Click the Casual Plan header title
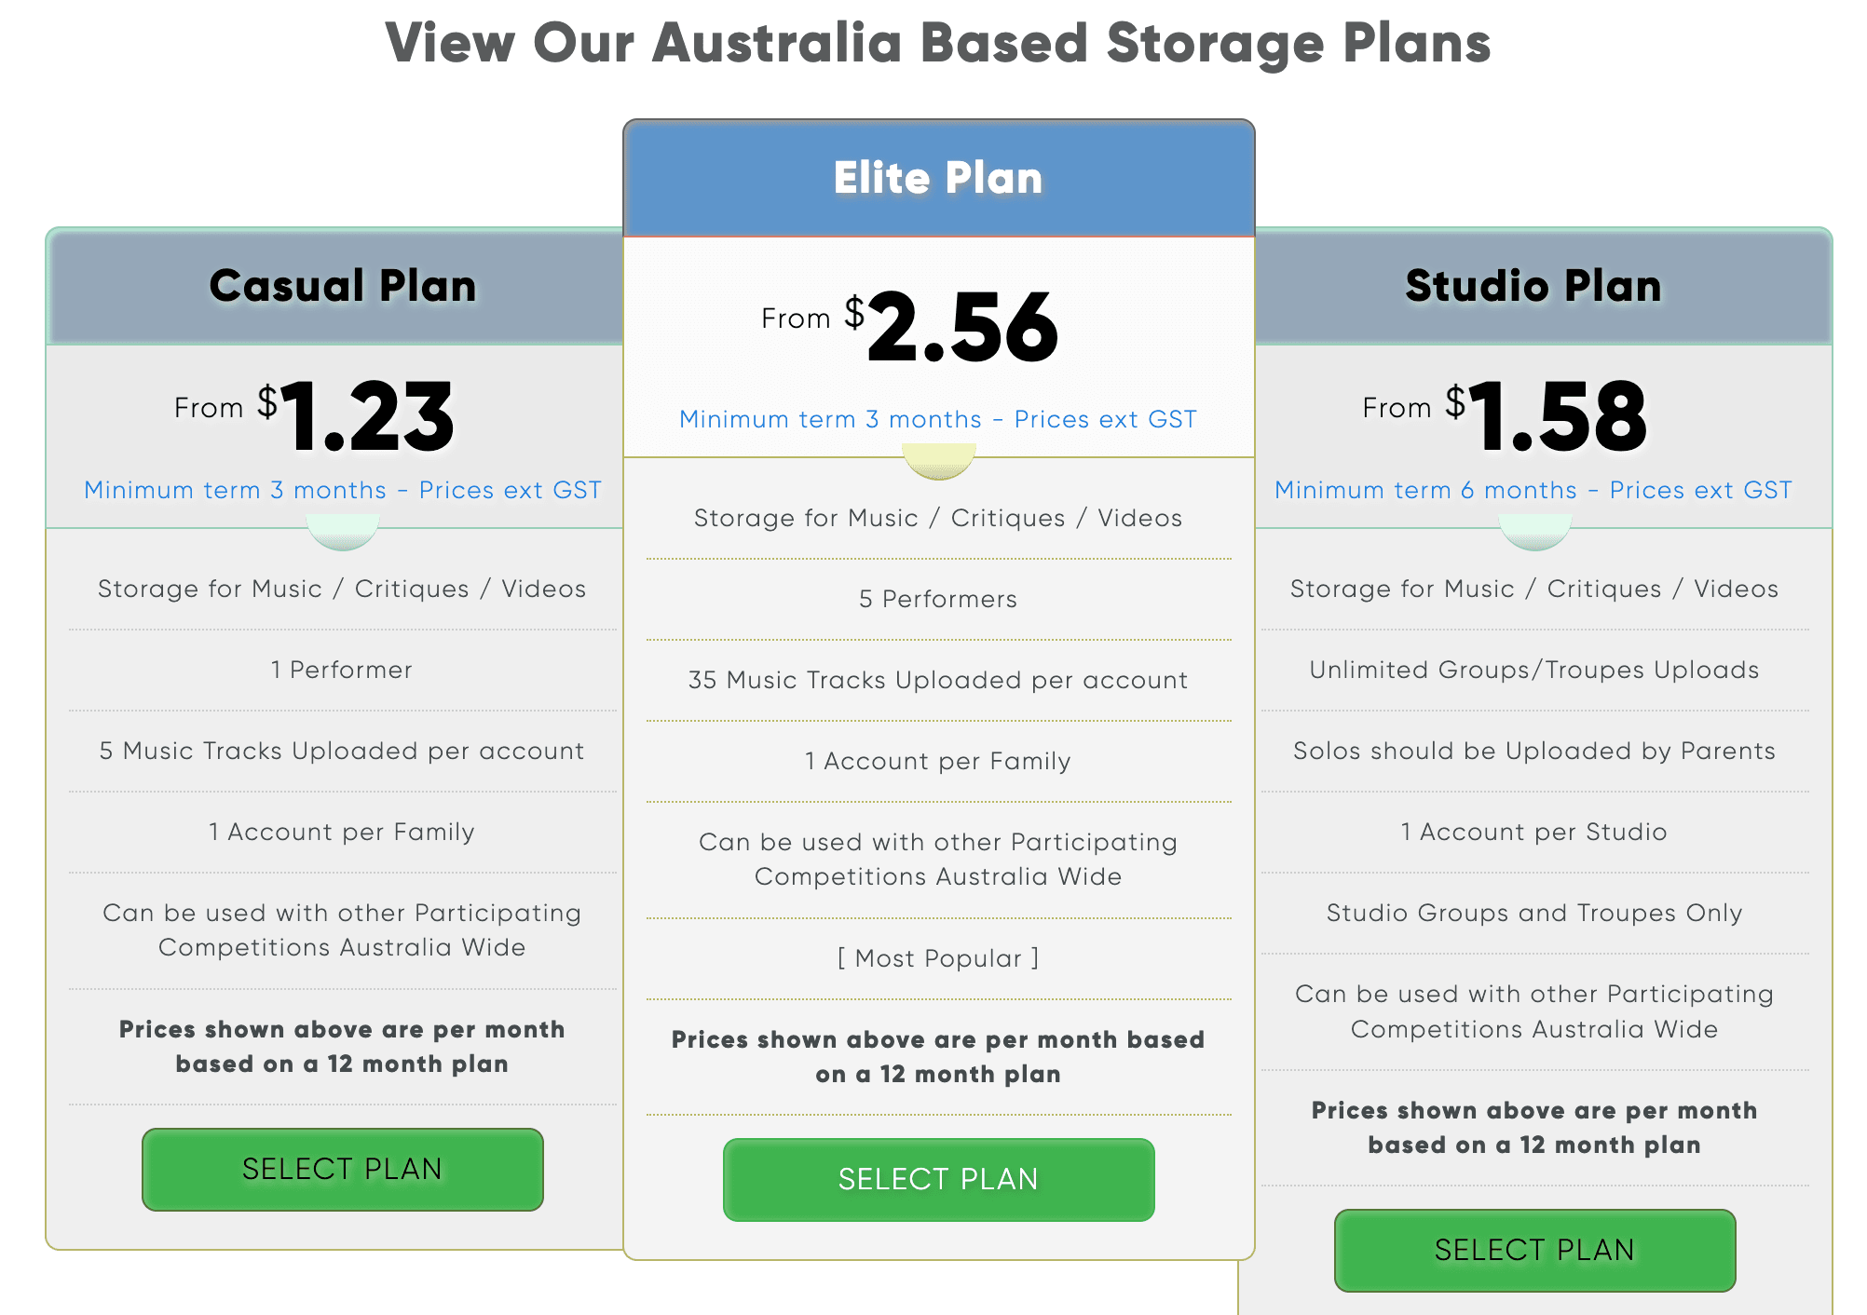 click(x=342, y=286)
